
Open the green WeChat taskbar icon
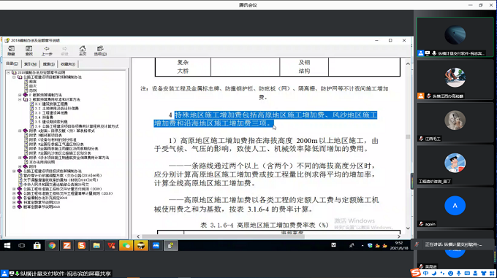[x=126, y=245]
